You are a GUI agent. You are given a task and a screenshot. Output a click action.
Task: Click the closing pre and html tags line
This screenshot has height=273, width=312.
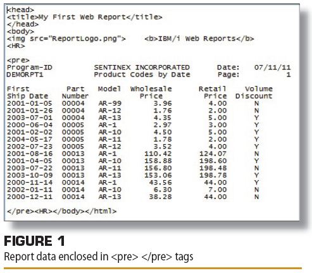[x=61, y=211]
